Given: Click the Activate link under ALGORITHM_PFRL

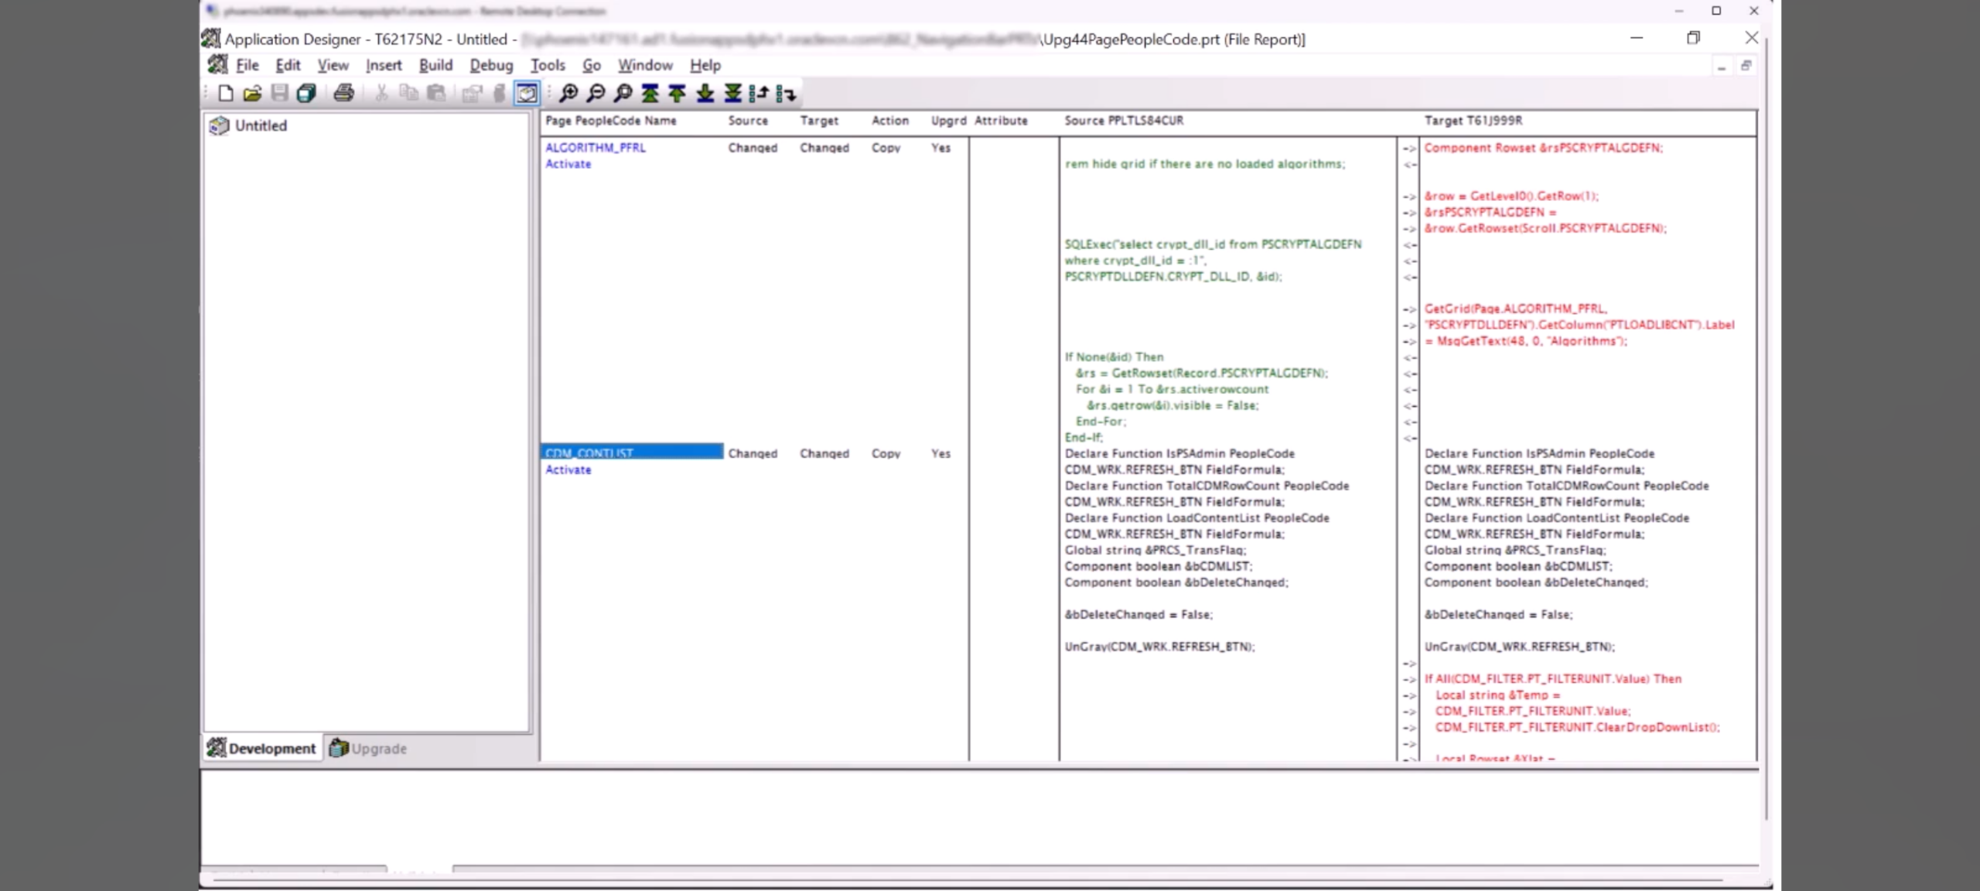Looking at the screenshot, I should [567, 164].
